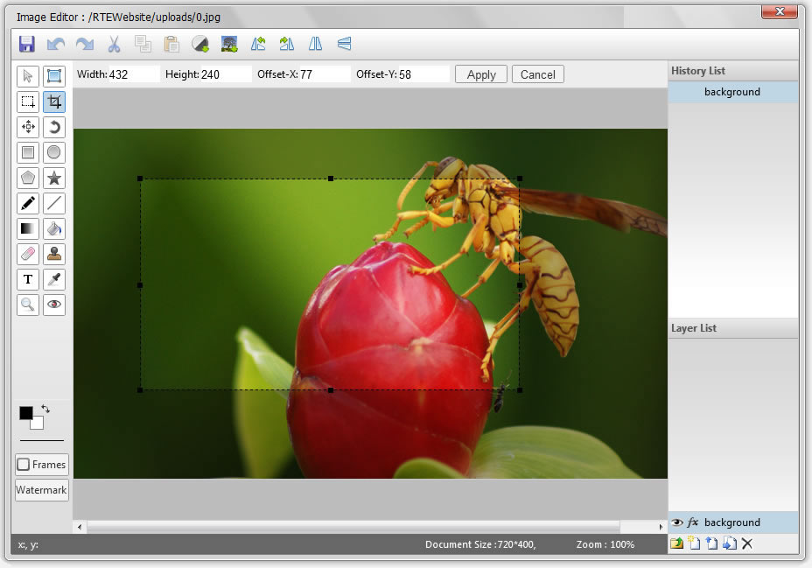Click the Save floppy disk icon
Viewport: 812px width, 568px height.
(27, 44)
